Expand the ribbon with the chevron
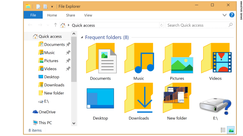 [x=225, y=15]
